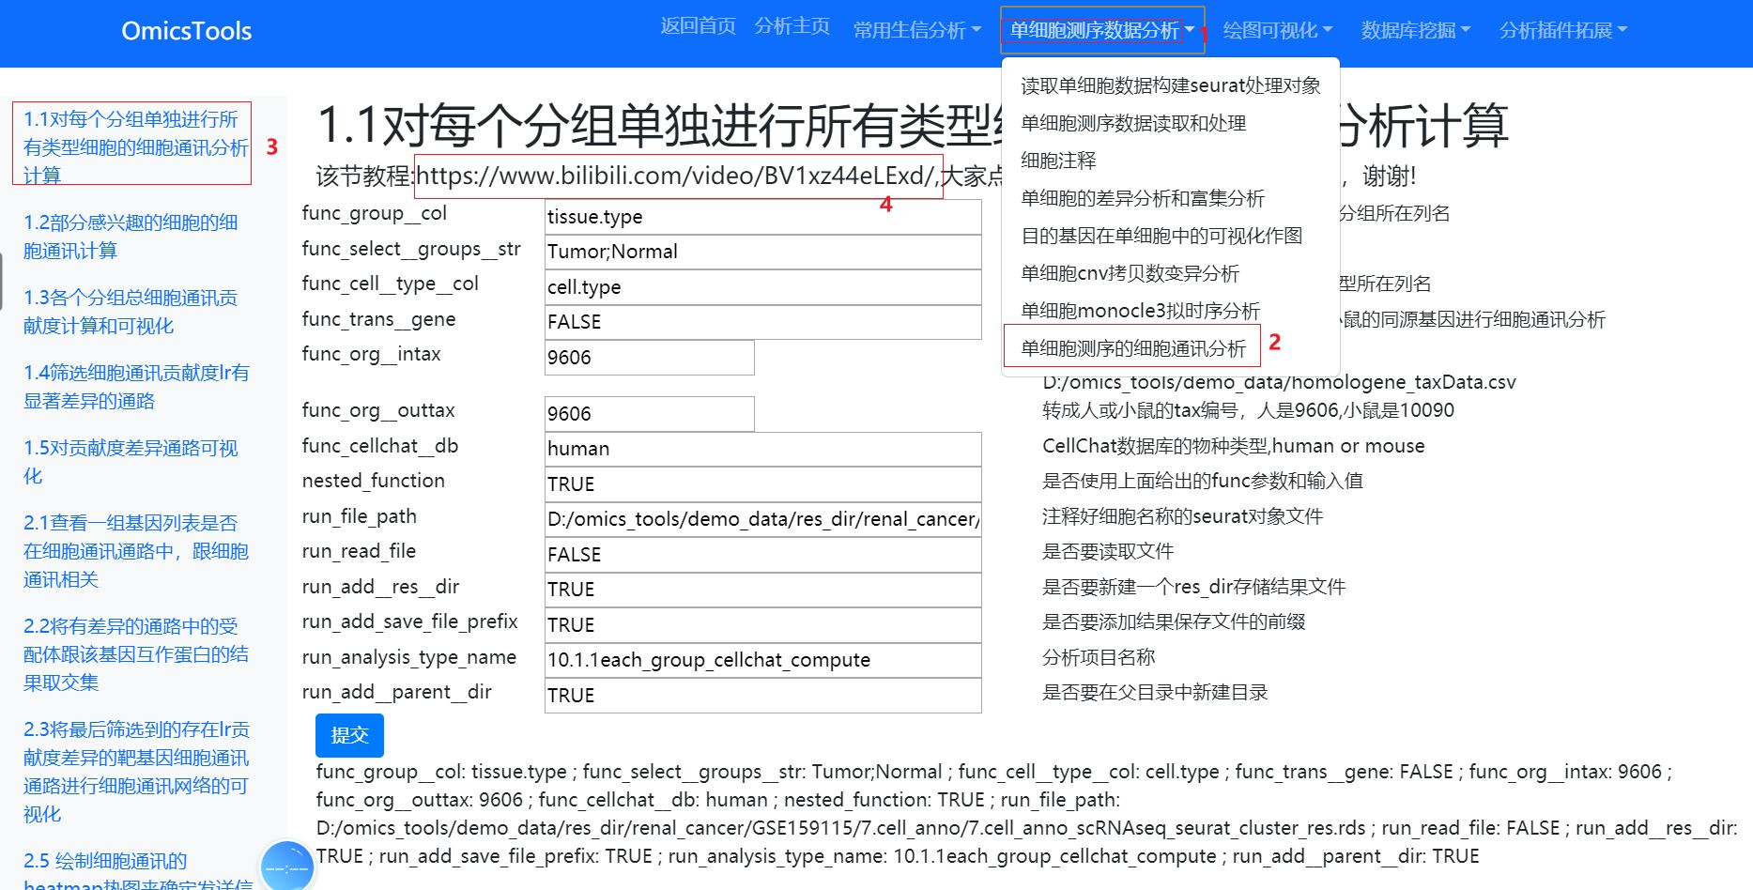
Task: Open 分析主页 nav link
Action: [792, 26]
